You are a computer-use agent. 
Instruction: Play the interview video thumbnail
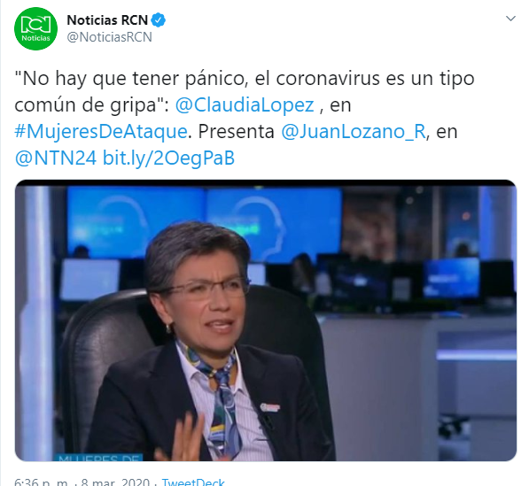point(266,320)
